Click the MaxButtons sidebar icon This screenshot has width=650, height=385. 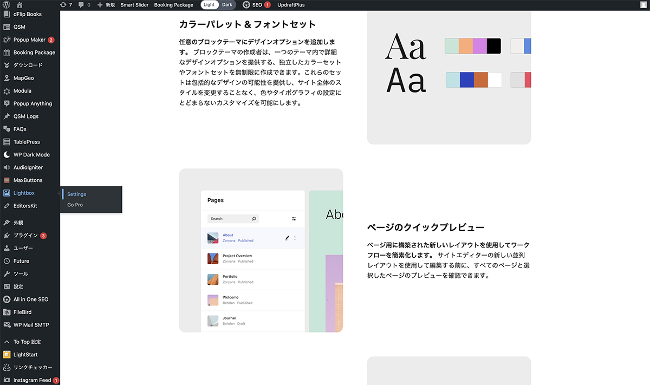click(8, 180)
